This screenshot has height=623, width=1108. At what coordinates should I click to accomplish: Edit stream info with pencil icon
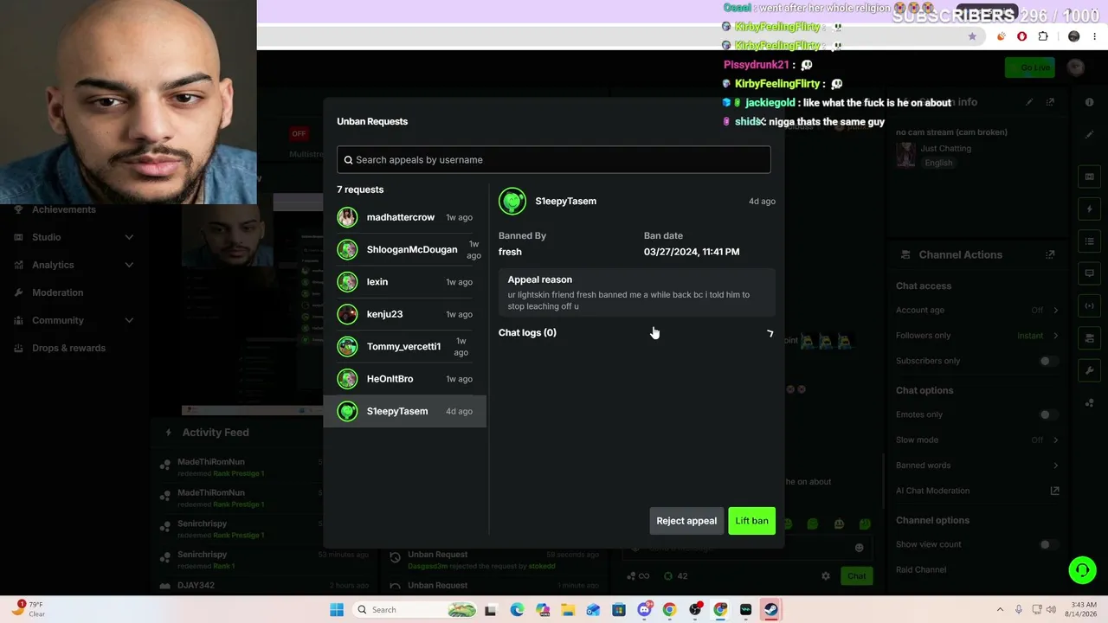1029,102
